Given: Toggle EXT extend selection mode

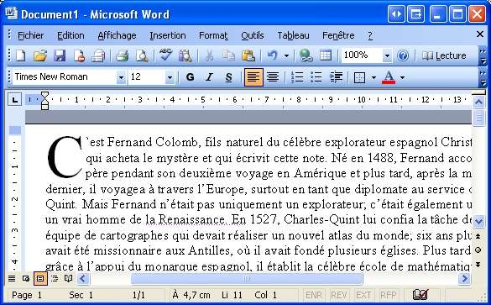Looking at the screenshot, I should tap(363, 295).
